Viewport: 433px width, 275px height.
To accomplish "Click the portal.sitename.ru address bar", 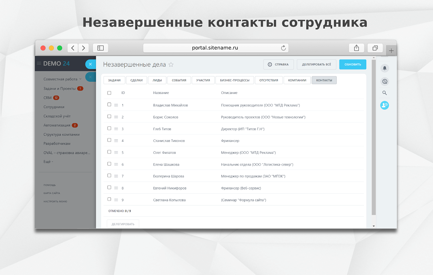I will tap(215, 48).
